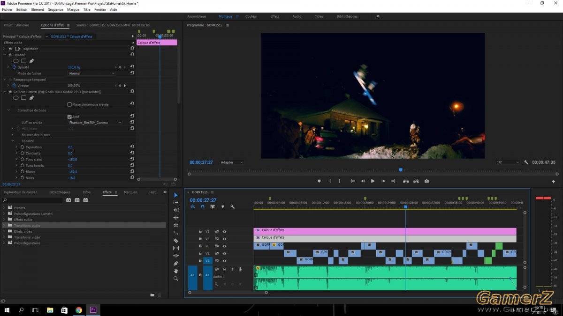The width and height of the screenshot is (563, 316).
Task: Open the button editor plus icon
Action: click(553, 181)
